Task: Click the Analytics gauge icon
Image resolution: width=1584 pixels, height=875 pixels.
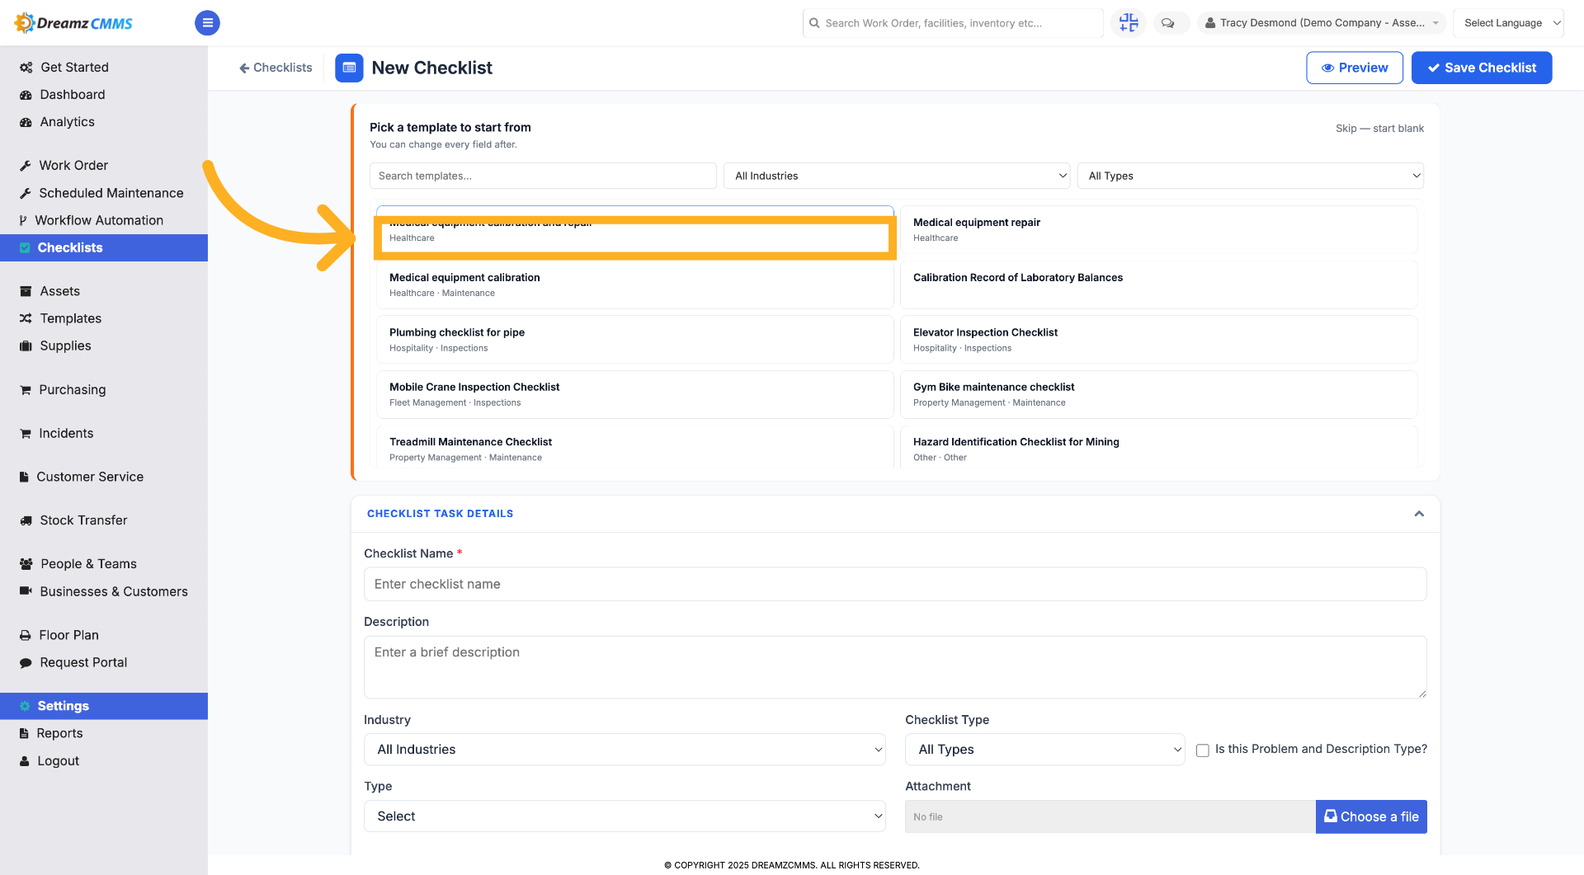Action: coord(26,122)
